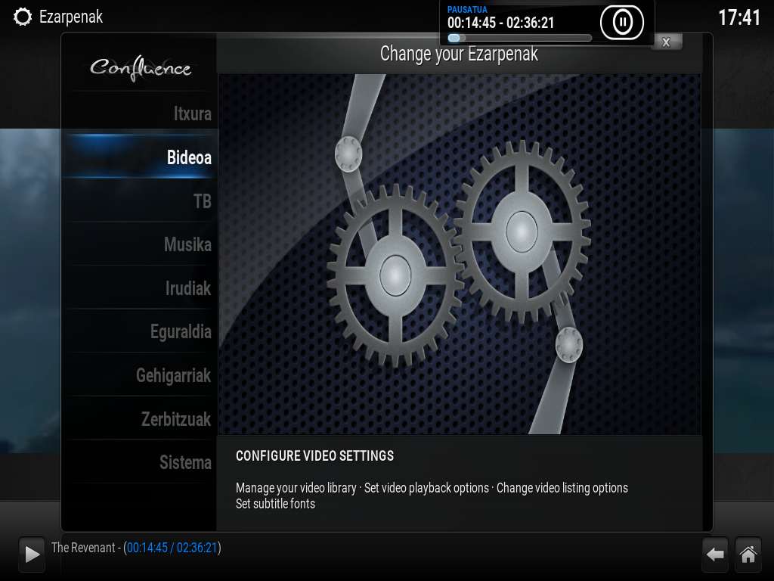Select the Gehigarriak settings category
The image size is (774, 581).
140,375
